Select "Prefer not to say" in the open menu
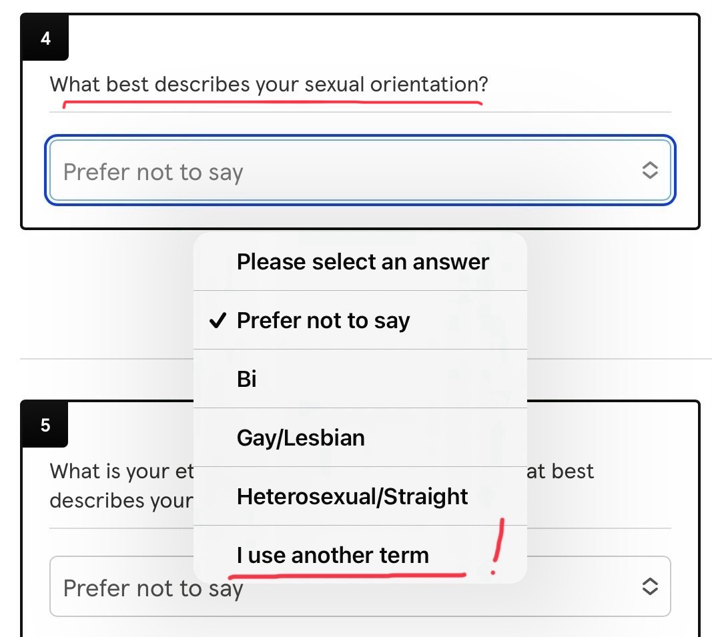Image resolution: width=712 pixels, height=637 pixels. (360, 320)
